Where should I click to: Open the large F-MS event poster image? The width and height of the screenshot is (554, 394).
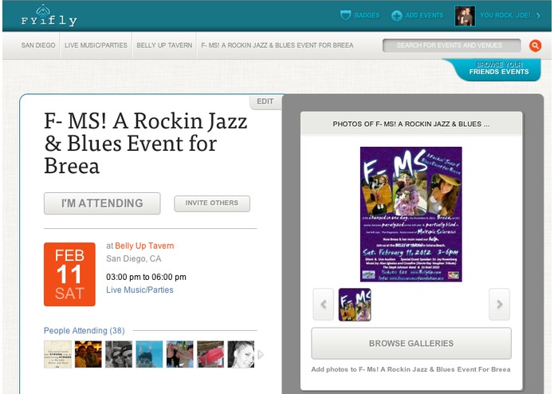coord(411,214)
